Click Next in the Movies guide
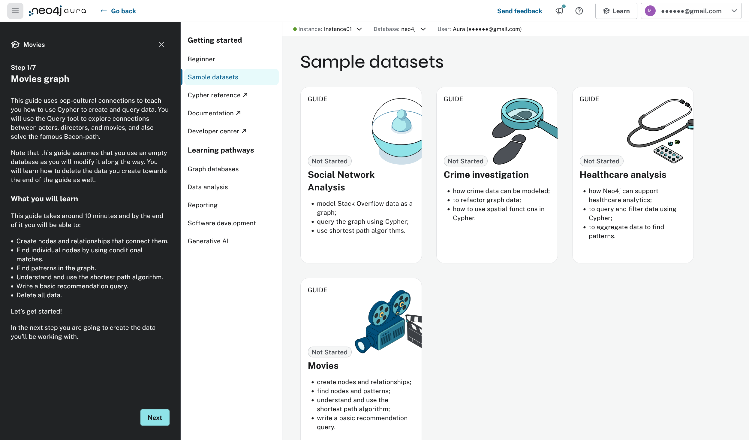The height and width of the screenshot is (440, 749). click(155, 417)
